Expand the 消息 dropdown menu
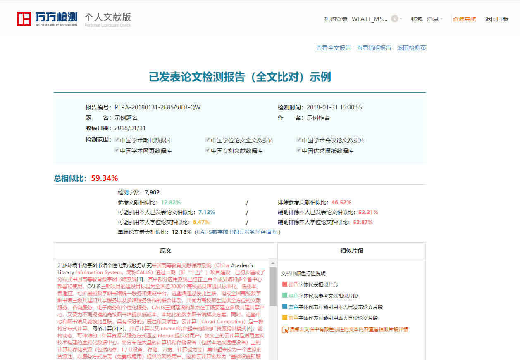The image size is (520, 360). coord(435,19)
